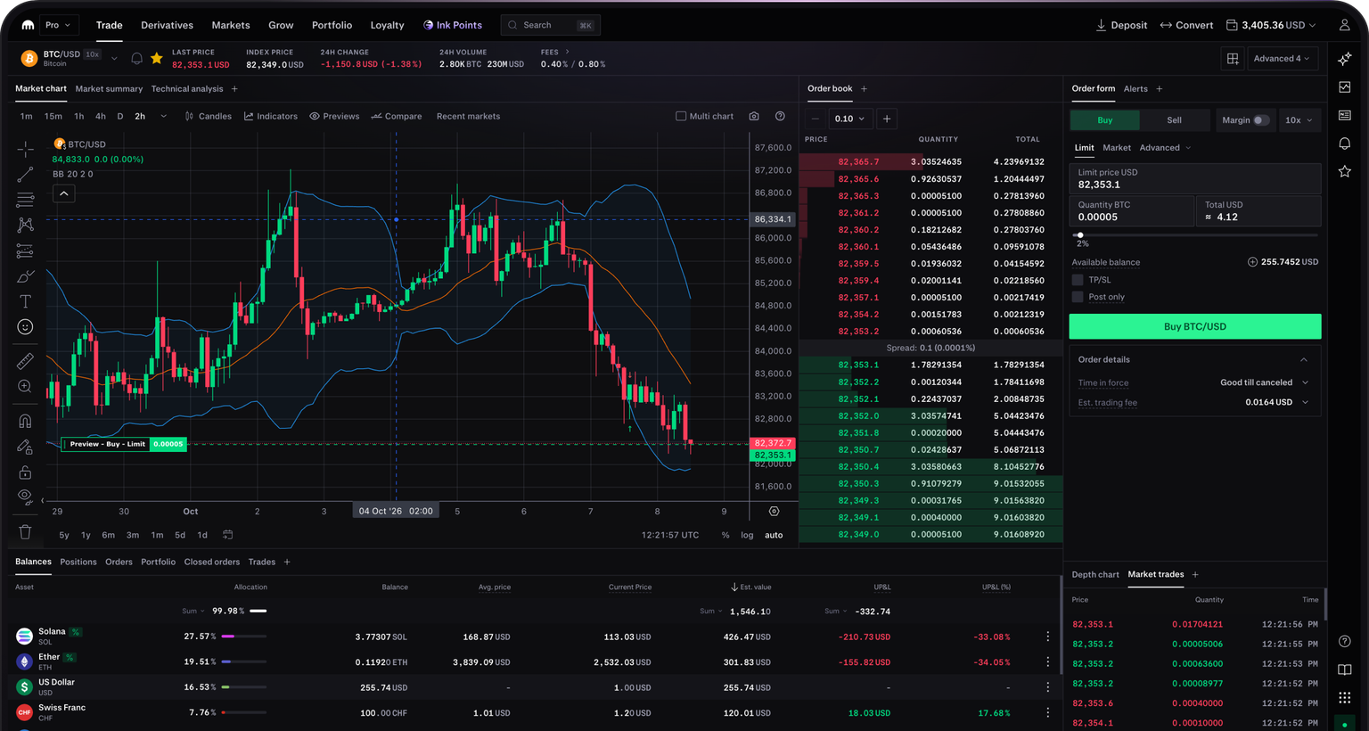
Task: Open the Indicators button
Action: point(271,116)
